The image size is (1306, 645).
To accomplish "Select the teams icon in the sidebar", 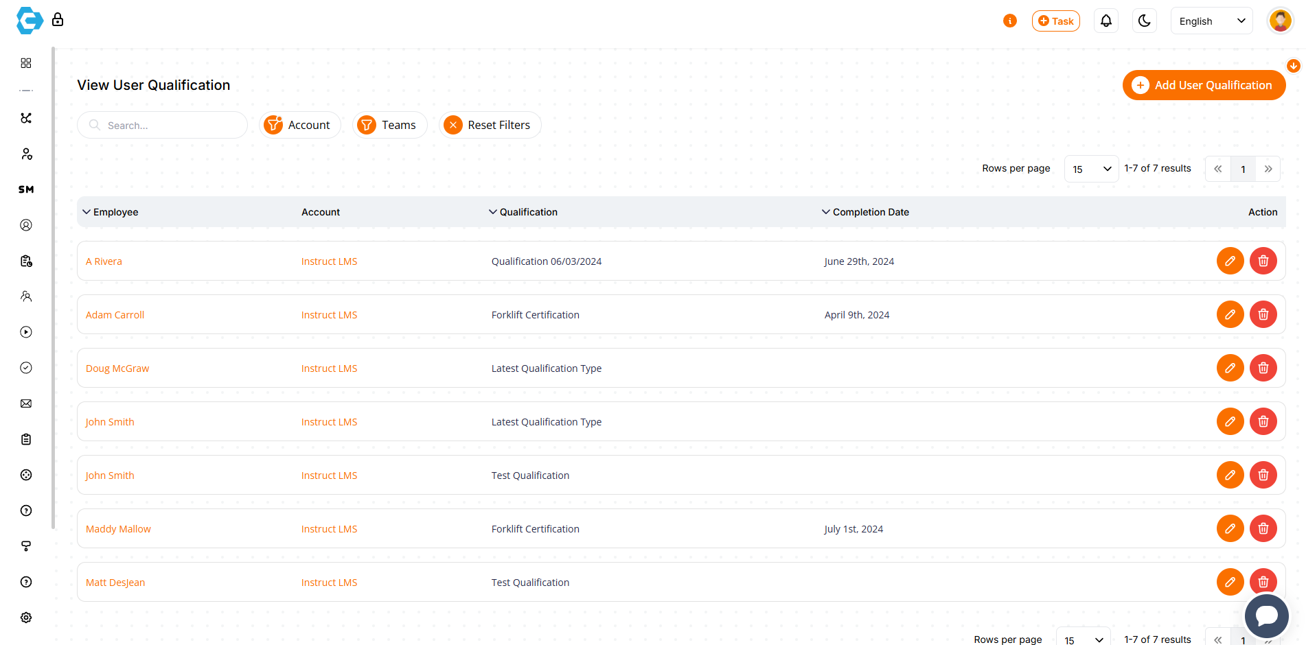I will (26, 296).
